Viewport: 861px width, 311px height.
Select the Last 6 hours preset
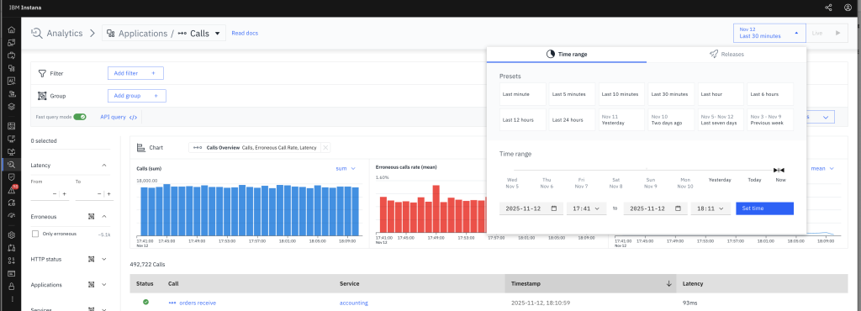pyautogui.click(x=770, y=94)
